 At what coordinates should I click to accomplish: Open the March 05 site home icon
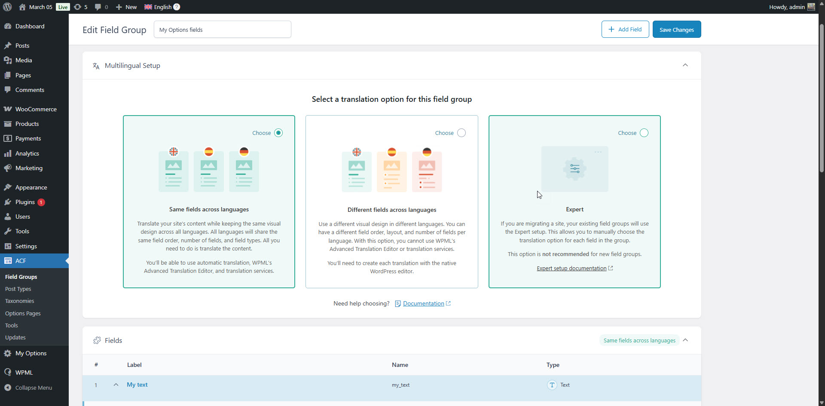(22, 7)
